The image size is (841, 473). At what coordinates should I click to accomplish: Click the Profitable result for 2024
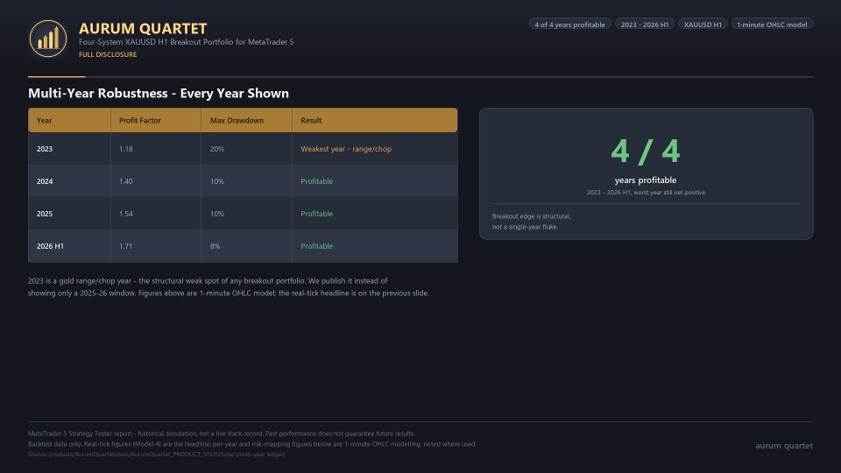(x=316, y=181)
